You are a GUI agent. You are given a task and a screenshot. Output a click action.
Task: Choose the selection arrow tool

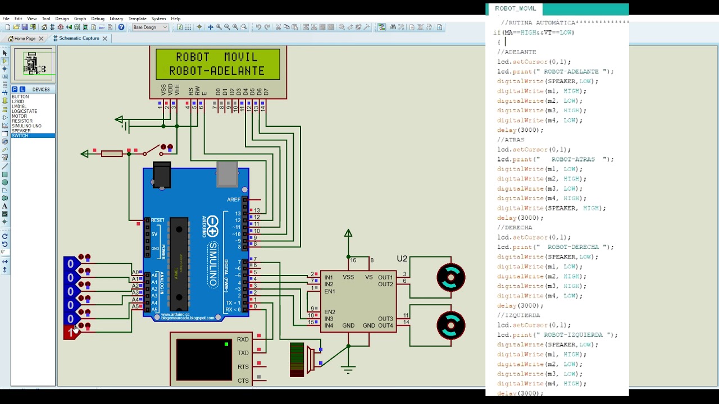pos(5,53)
